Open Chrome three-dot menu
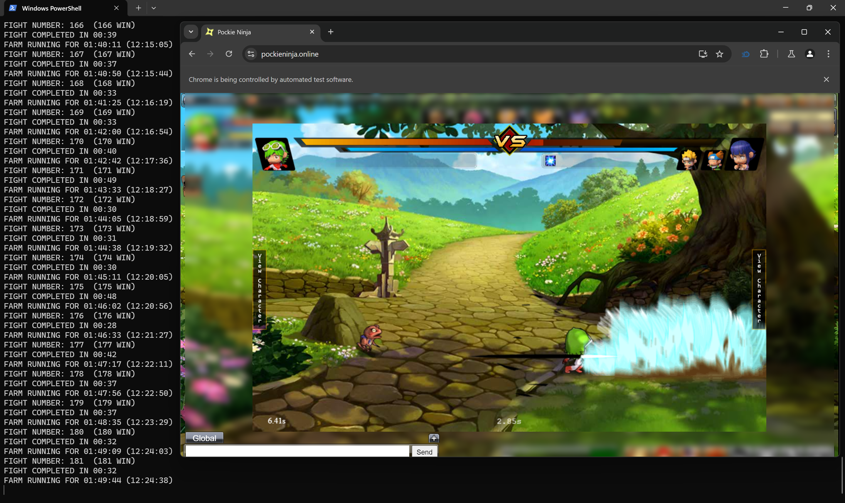The height and width of the screenshot is (503, 845). (828, 54)
